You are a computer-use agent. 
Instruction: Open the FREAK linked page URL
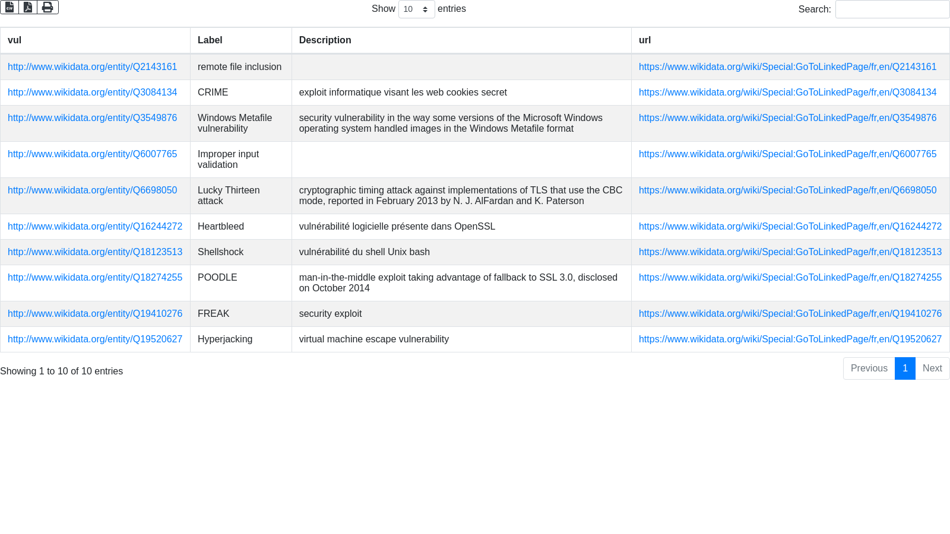pyautogui.click(x=790, y=314)
